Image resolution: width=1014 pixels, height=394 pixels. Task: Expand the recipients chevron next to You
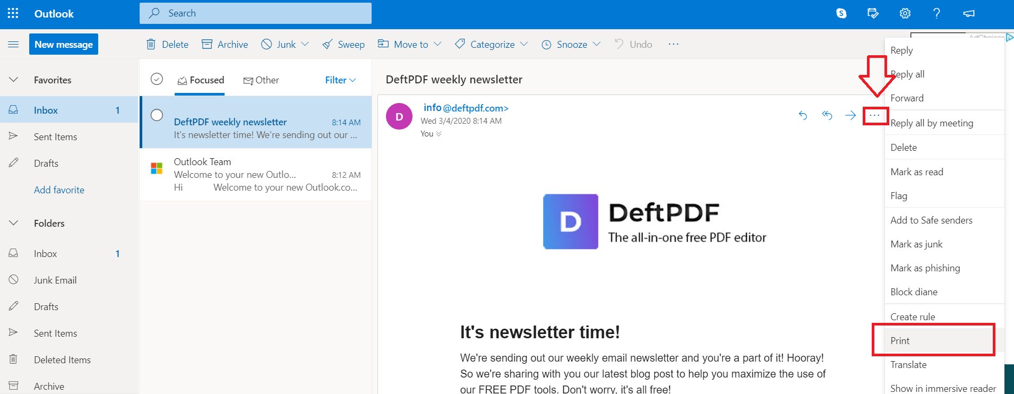(439, 134)
